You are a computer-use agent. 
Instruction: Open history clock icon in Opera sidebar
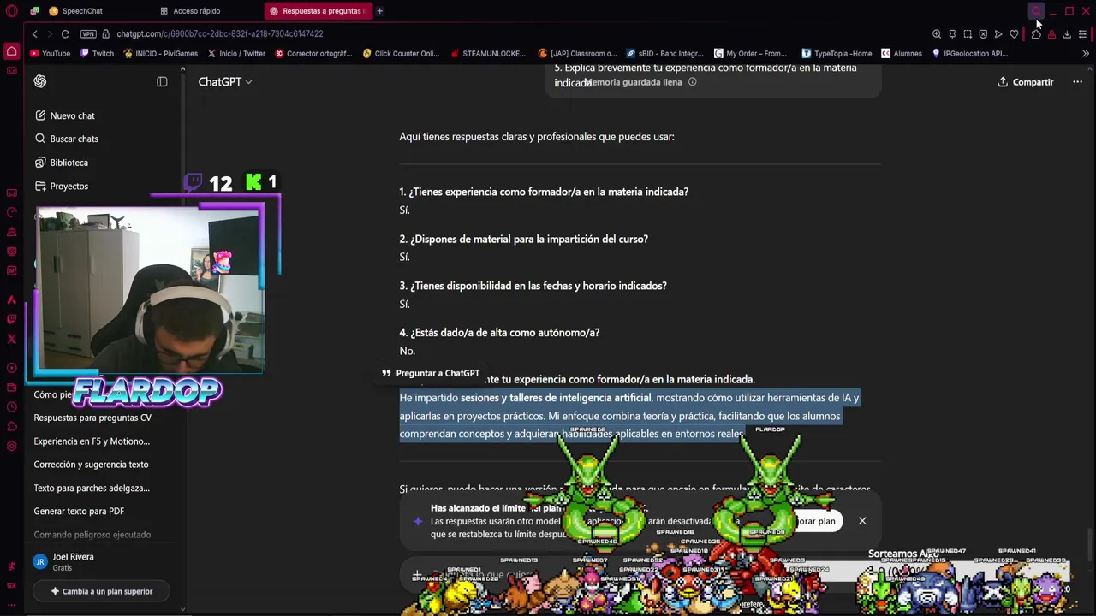click(12, 407)
